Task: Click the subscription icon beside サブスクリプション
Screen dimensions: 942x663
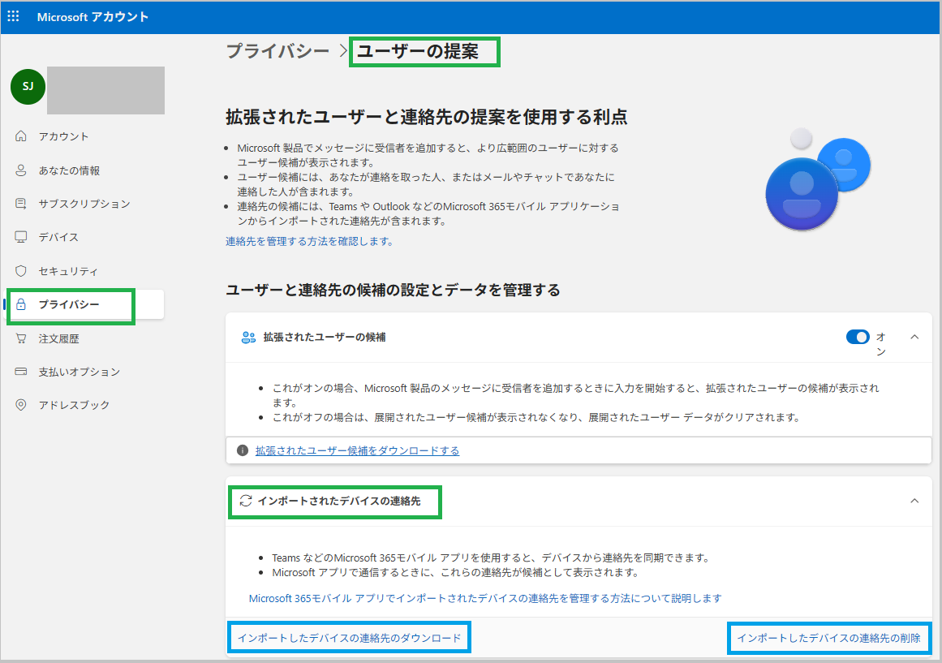Action: pyautogui.click(x=21, y=204)
